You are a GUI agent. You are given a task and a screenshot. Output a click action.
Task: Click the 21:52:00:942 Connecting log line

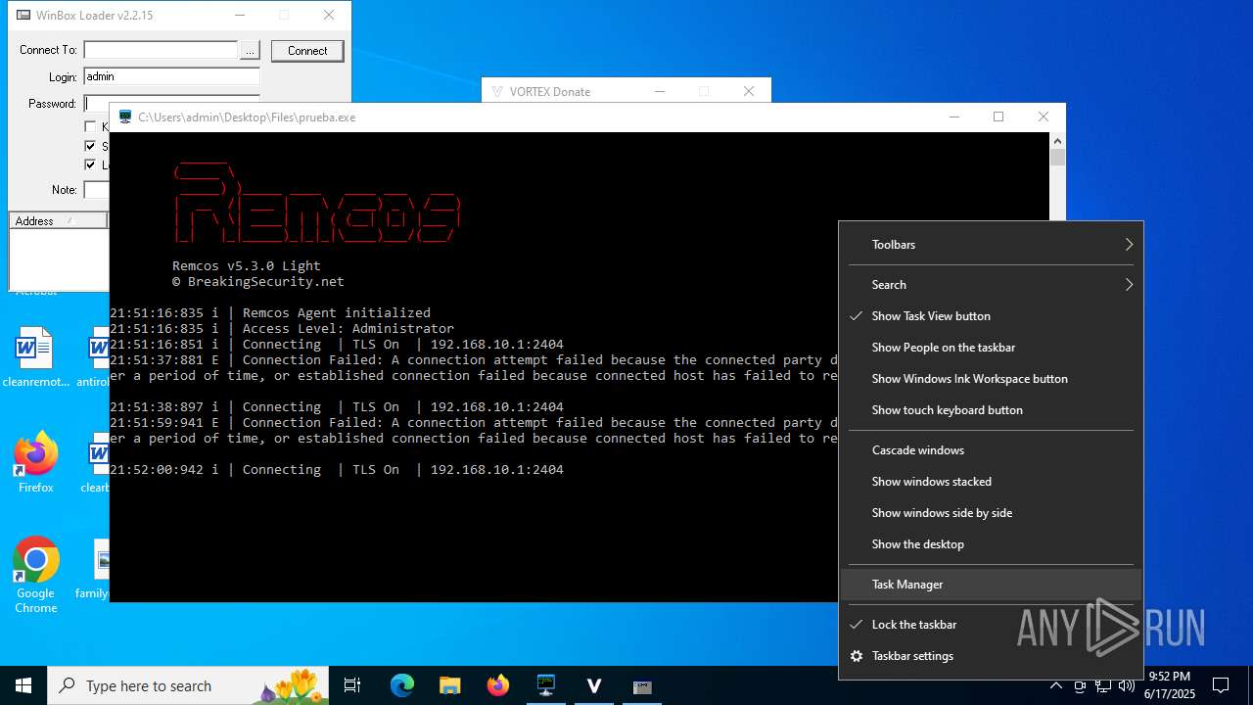337,470
